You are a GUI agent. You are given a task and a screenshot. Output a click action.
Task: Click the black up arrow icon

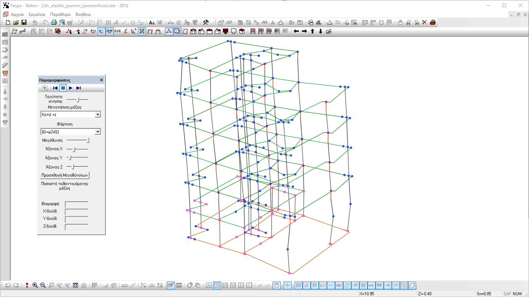coord(312,31)
